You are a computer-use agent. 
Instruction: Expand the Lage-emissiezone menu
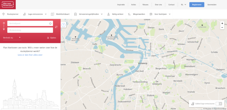(x=35, y=14)
